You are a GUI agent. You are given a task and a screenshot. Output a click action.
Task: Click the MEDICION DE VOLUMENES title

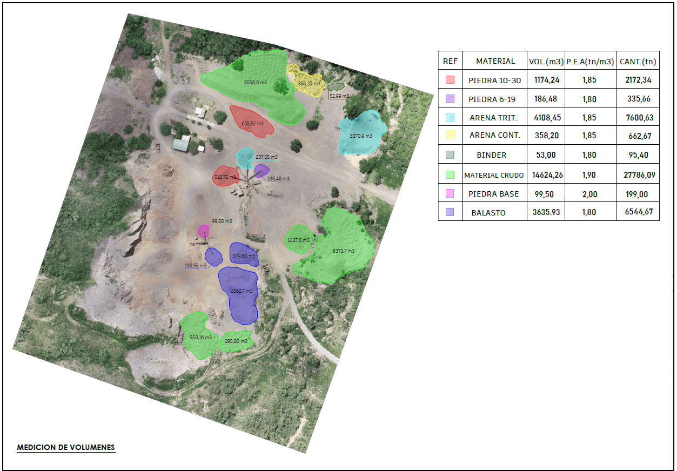pos(66,447)
